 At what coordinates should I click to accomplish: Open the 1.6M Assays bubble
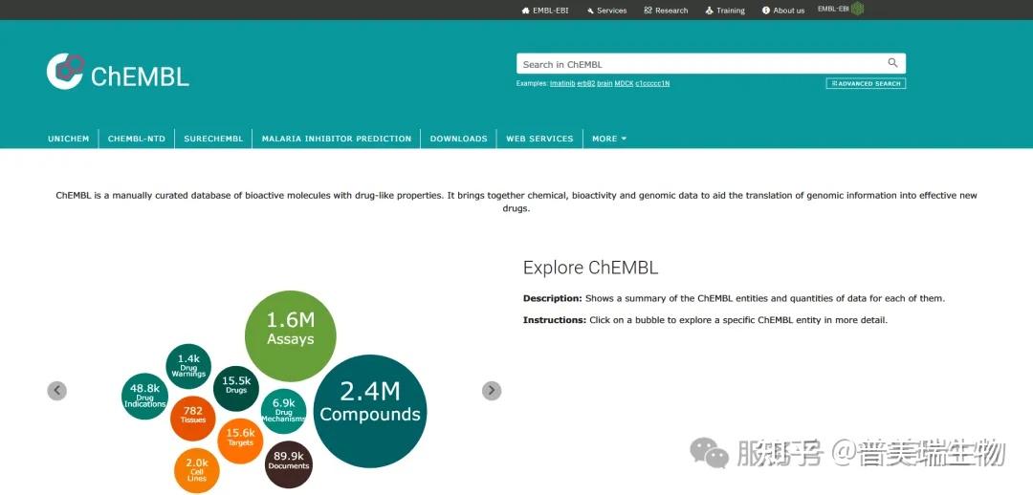(x=291, y=335)
